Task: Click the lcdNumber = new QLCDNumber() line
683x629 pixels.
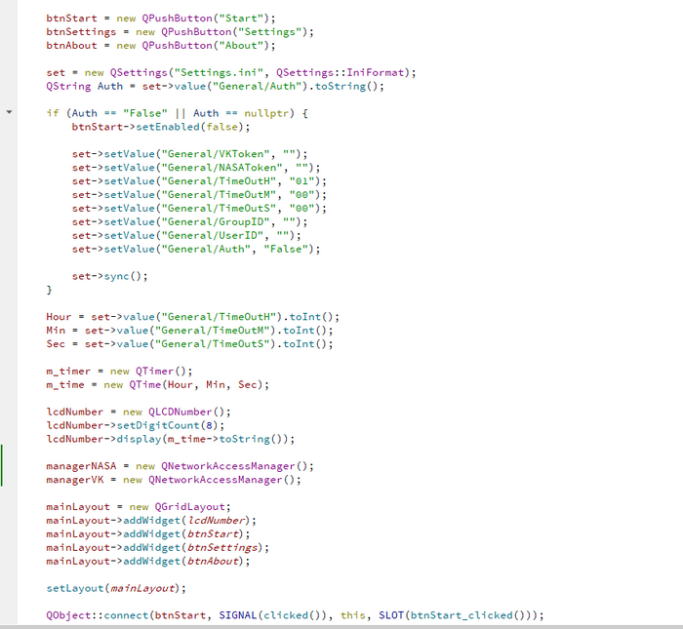Action: [x=139, y=412]
